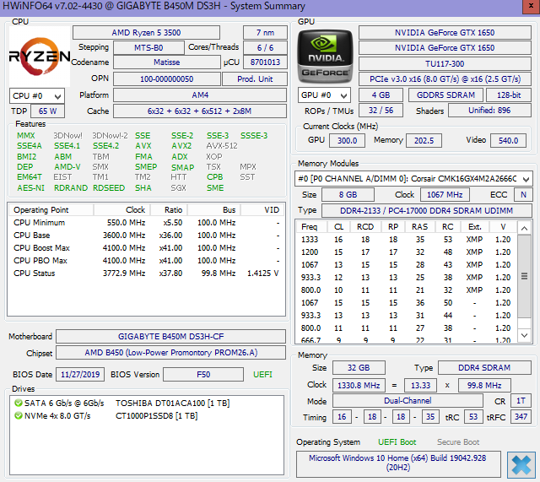The width and height of the screenshot is (540, 482).
Task: Select the CT1000P1SSD8 NVMe drive entry
Action: (x=157, y=416)
